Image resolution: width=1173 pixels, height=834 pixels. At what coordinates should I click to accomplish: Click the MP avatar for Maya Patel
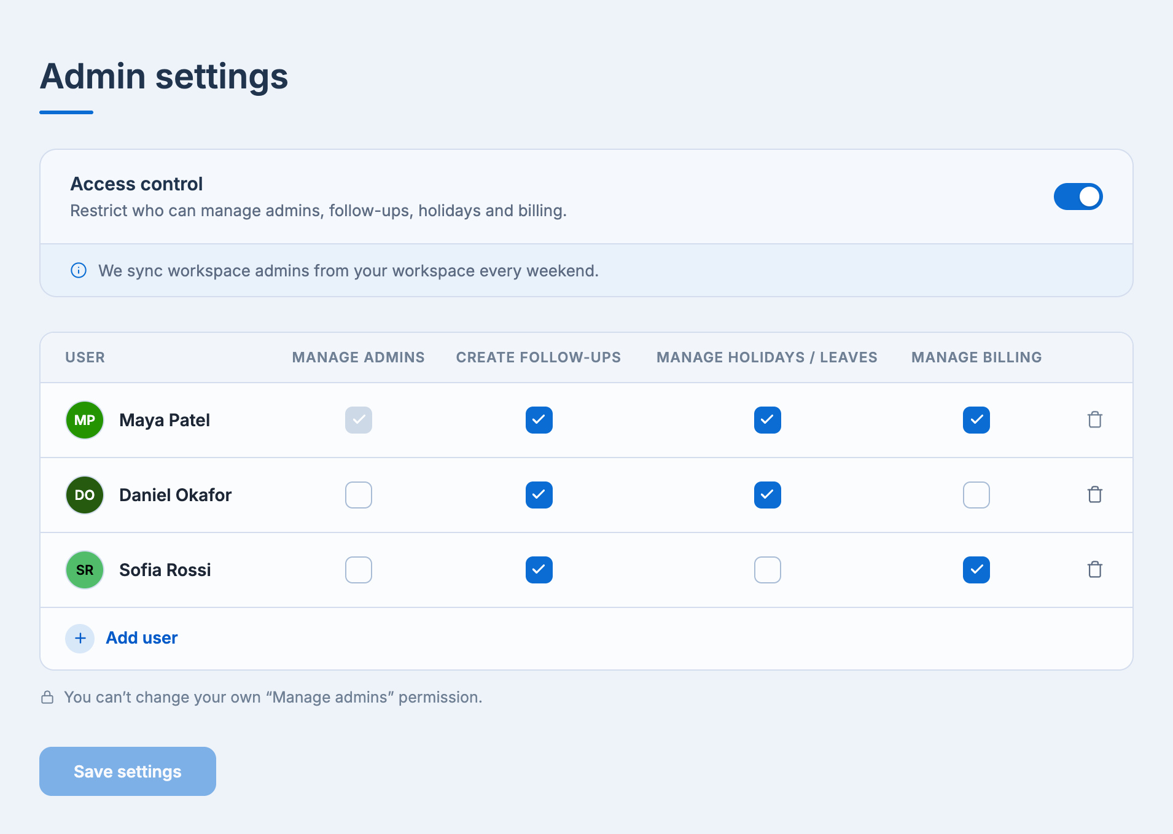[x=85, y=420]
